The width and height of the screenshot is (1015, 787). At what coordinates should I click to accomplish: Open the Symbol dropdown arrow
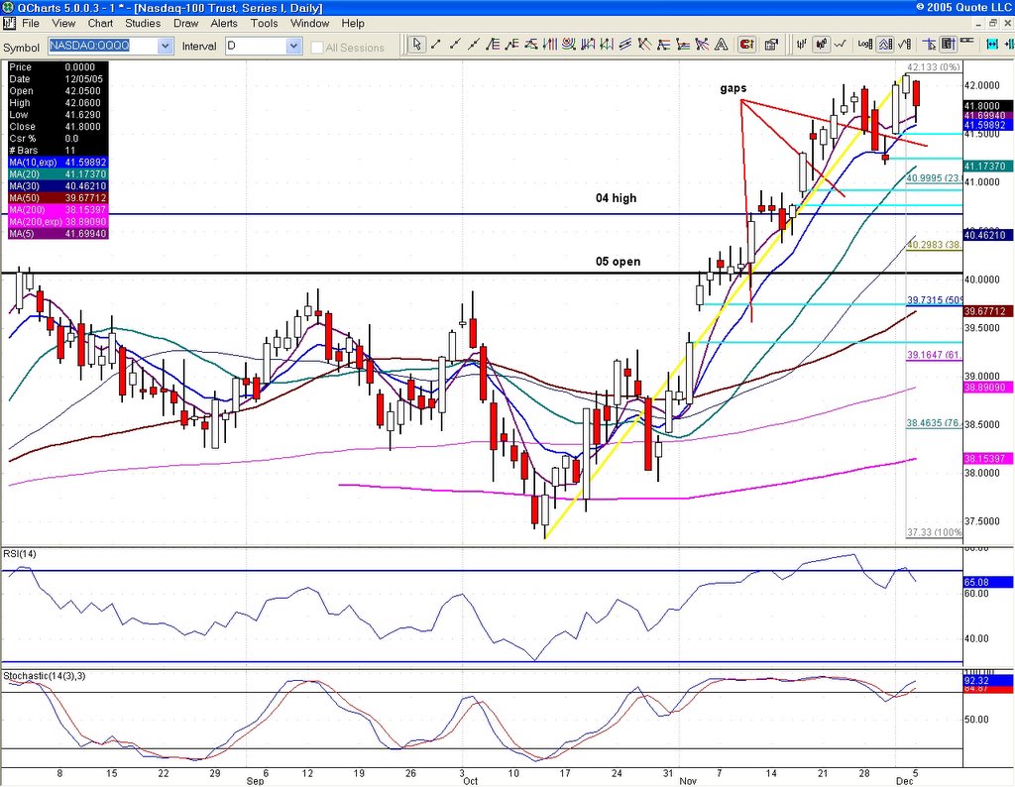[x=166, y=46]
